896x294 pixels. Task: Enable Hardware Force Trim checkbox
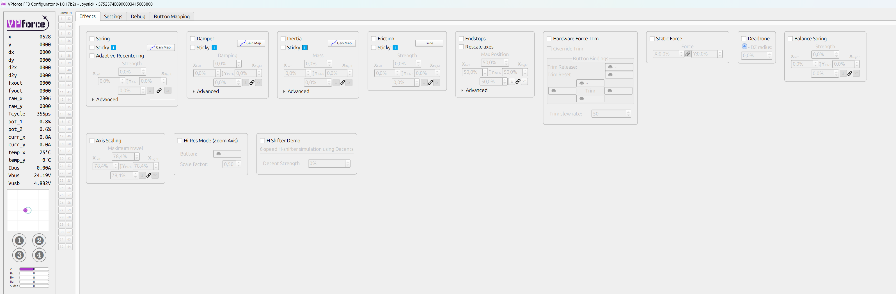pos(549,39)
